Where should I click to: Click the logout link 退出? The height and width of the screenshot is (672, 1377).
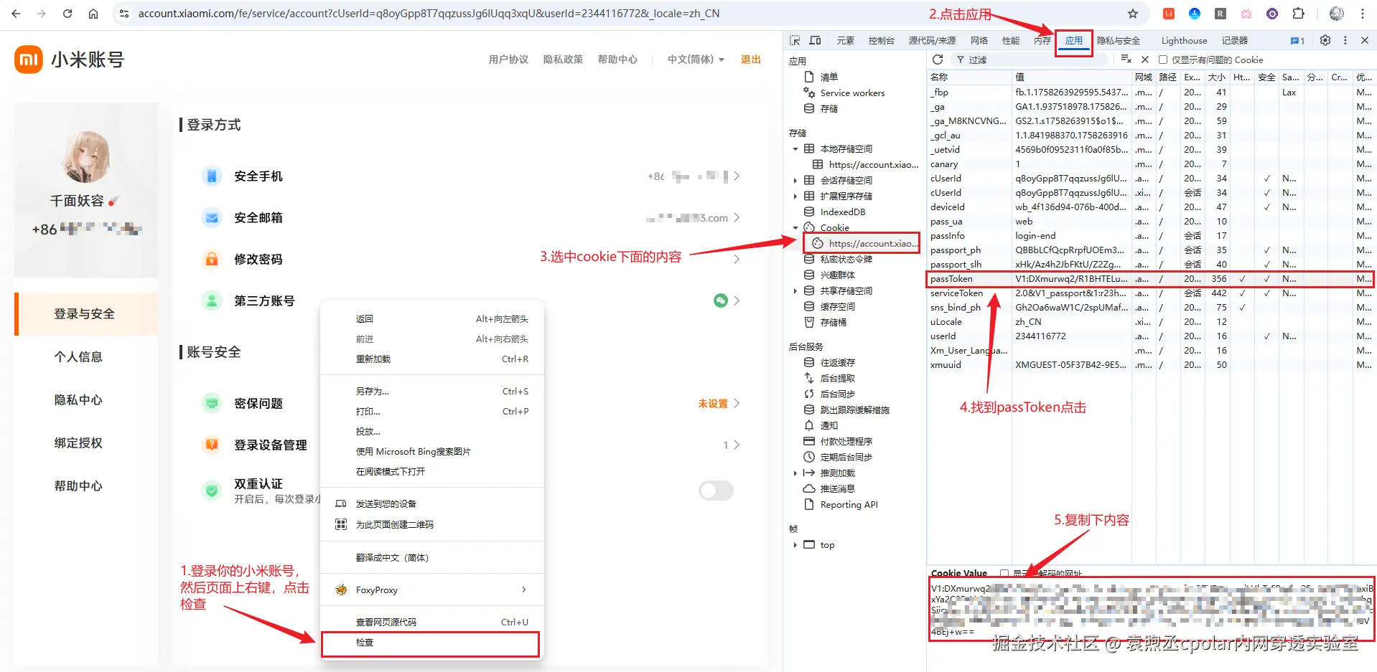(x=751, y=60)
